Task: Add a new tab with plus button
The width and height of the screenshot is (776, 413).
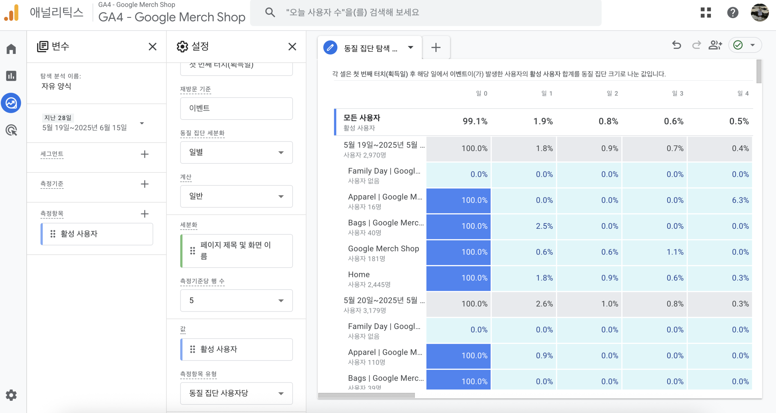Action: coord(436,48)
